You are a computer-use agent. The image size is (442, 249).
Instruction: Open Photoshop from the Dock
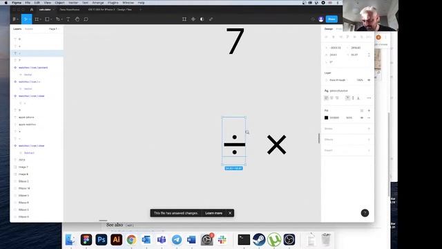[102, 240]
